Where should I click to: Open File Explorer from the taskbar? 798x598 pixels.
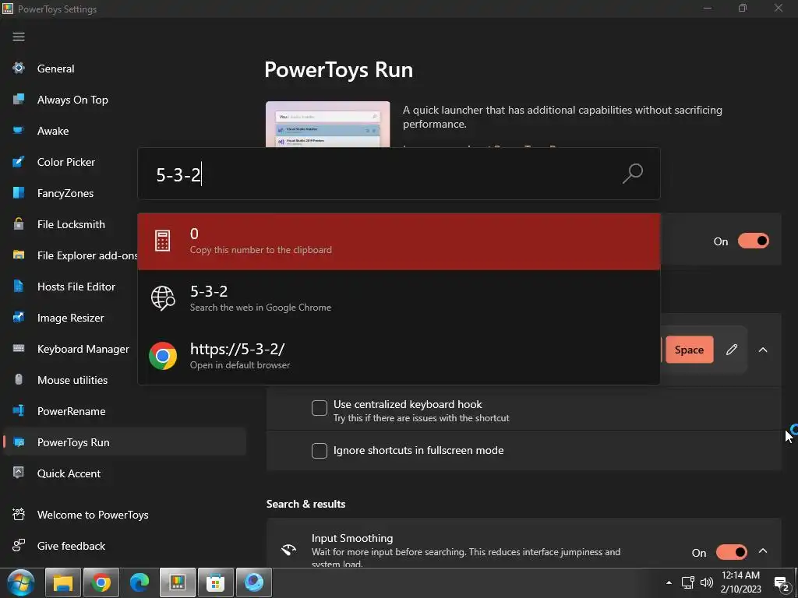(63, 582)
